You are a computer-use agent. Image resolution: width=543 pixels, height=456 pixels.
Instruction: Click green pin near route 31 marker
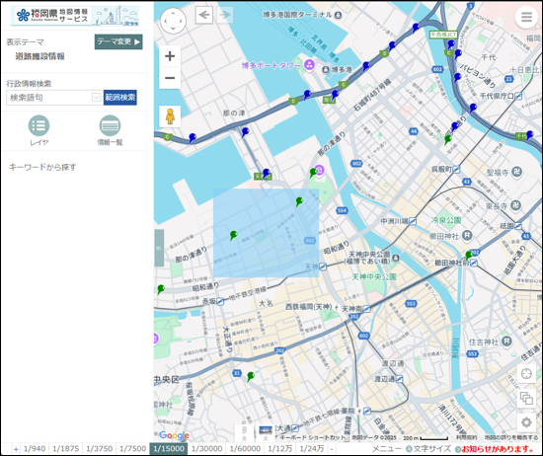[251, 376]
